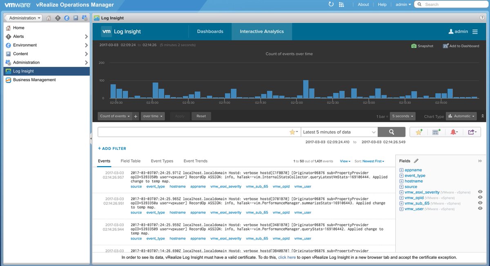Expand the vmw_esxi_severity field
Image resolution: width=490 pixels, height=266 pixels.
(x=401, y=192)
